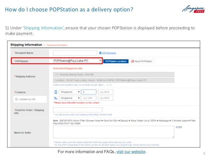Click the mobile phone icon in Contacts

pos(56,92)
